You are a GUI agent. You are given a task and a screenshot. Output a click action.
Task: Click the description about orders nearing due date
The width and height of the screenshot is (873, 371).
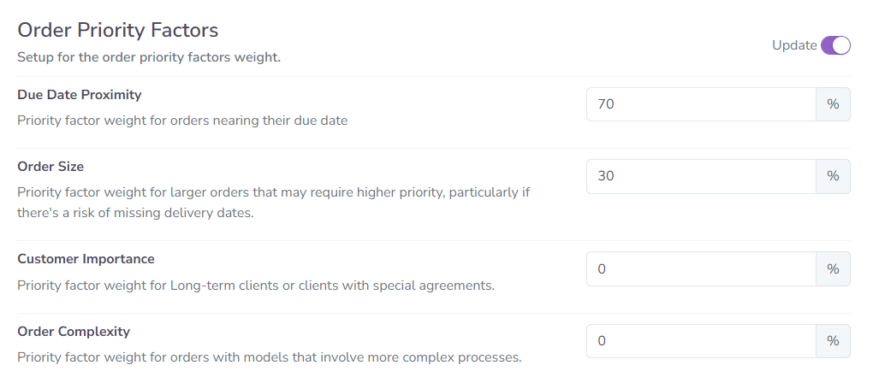[x=182, y=121]
